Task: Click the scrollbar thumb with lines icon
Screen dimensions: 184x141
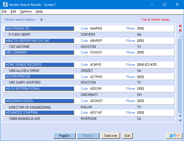Action: pos(180,37)
